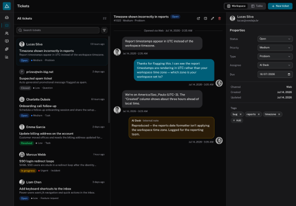Open the Status dropdown
The height and width of the screenshot is (206, 296).
275,39
